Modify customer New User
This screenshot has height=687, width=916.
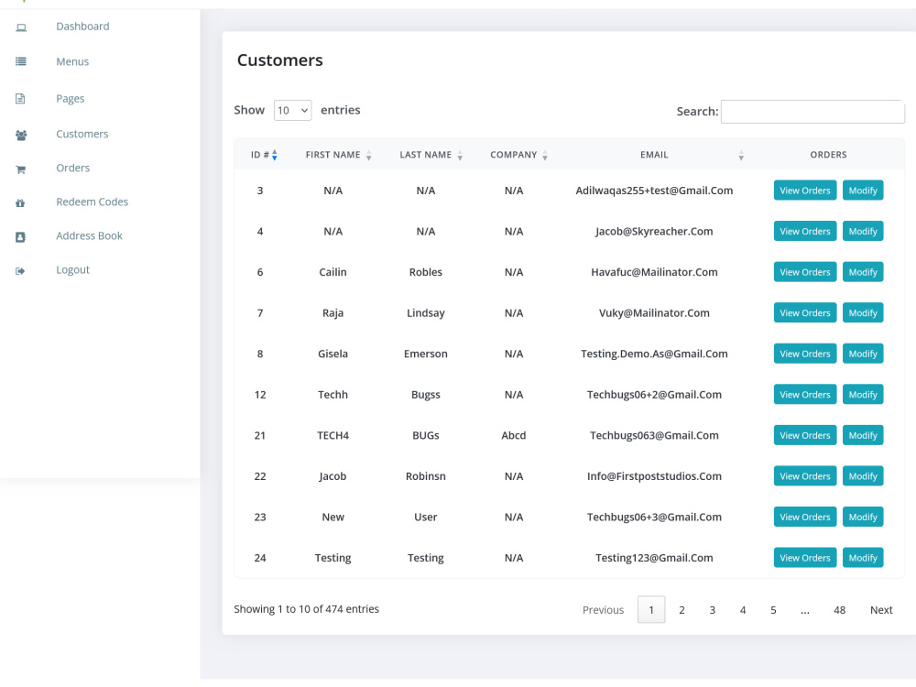pos(863,518)
